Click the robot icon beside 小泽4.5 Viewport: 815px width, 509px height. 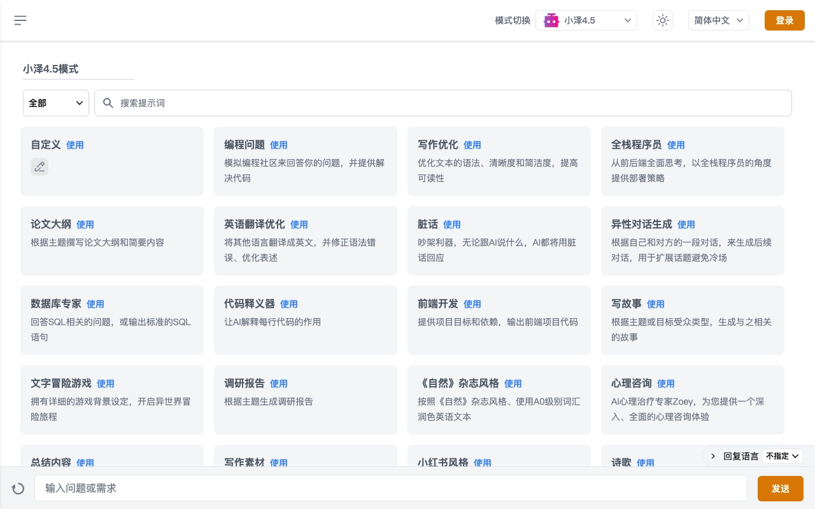point(551,20)
